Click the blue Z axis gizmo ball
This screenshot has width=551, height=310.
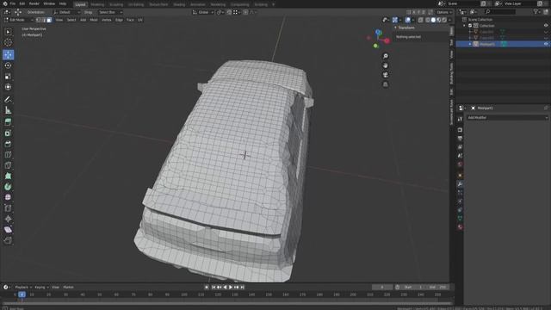coord(379,32)
